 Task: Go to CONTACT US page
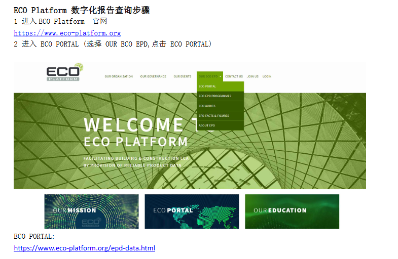coord(234,76)
